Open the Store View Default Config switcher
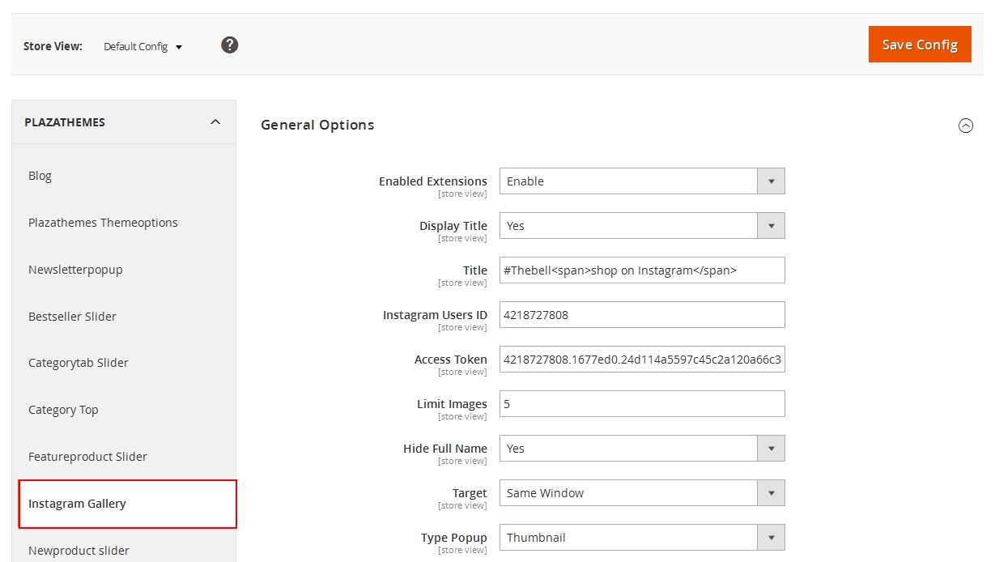Screen dimensions: 995x562 point(142,47)
